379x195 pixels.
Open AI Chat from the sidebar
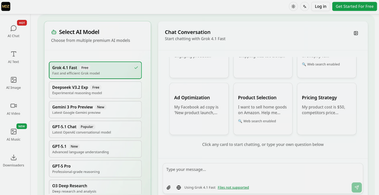[13, 31]
